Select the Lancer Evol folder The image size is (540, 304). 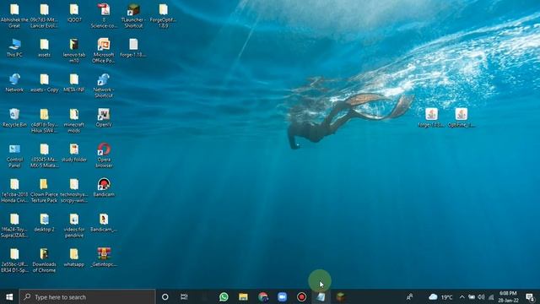point(44,16)
